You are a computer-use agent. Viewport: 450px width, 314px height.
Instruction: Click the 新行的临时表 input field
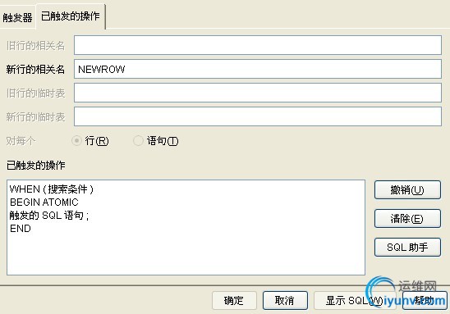pyautogui.click(x=257, y=116)
